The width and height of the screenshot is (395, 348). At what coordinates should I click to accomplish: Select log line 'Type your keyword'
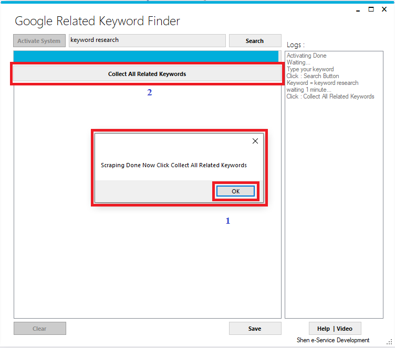click(310, 69)
